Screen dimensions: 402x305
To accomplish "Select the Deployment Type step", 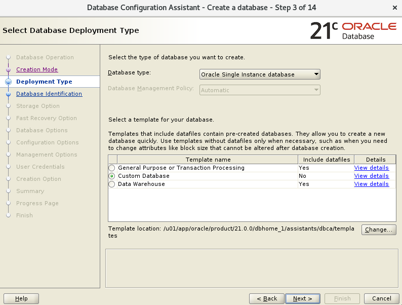I will tap(44, 82).
